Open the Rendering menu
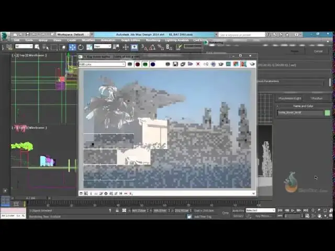 pos(153,40)
